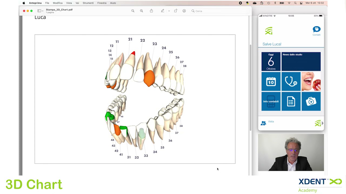Click the date and time in menu bar
Viewport: 346px width, 194px height.
coord(315,3)
